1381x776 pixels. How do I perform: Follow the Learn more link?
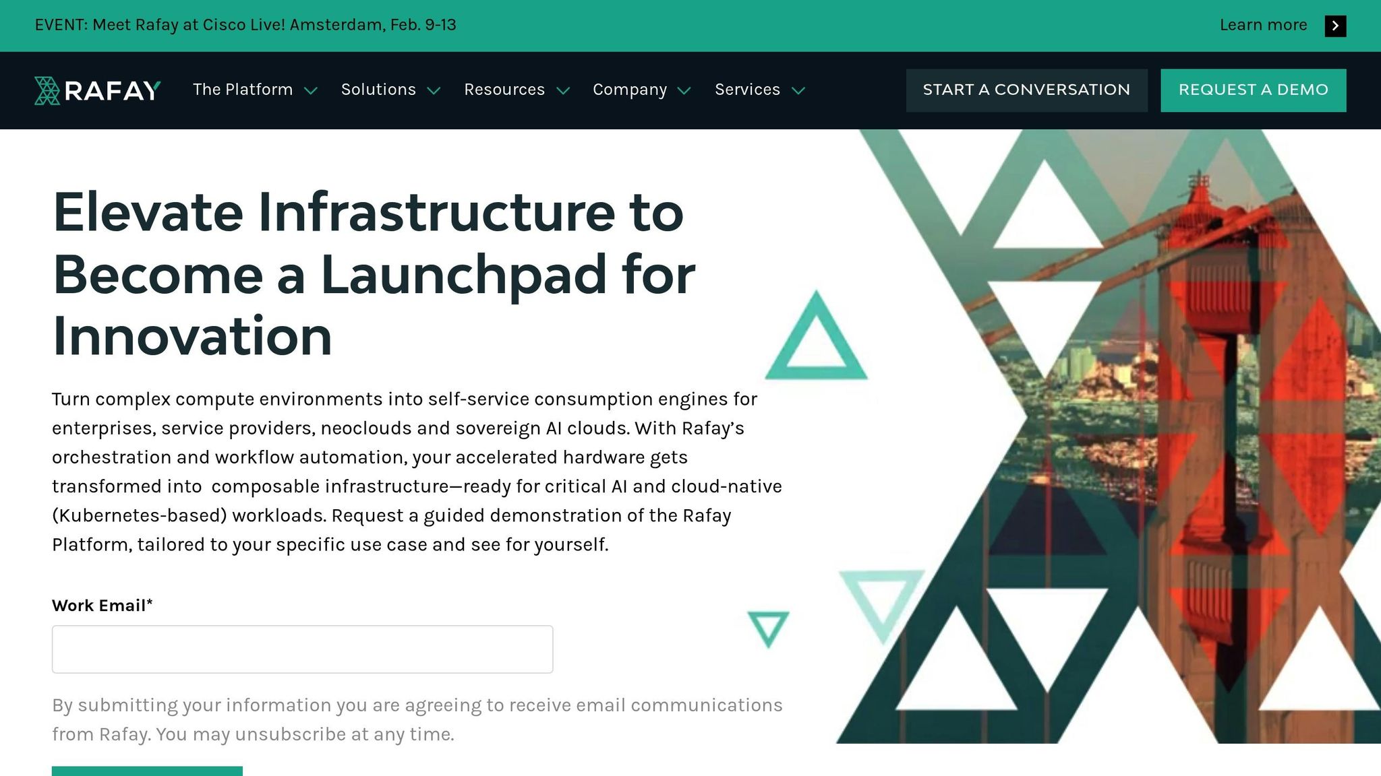(1263, 25)
